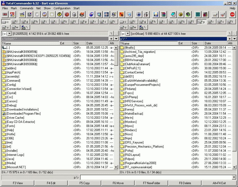Open the network neighborhood button in right drive bar
The image size is (238, 187).
[143, 27]
